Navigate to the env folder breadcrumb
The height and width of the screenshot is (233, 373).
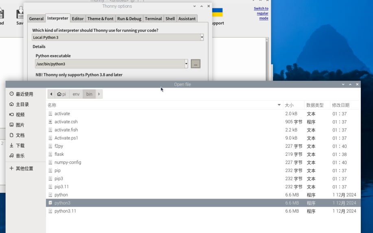pyautogui.click(x=76, y=94)
